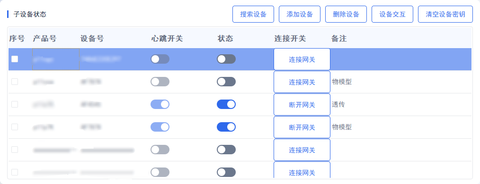Click 清空设备密钥 button

445,14
